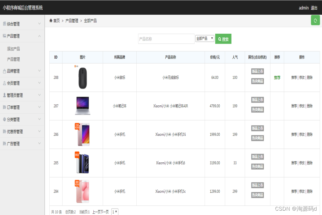Viewport: 322px width, 215px height.
Task: Collapse the 产品管理 chevron
Action: [x=39, y=36]
